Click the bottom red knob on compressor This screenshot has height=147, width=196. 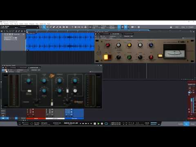151,57
